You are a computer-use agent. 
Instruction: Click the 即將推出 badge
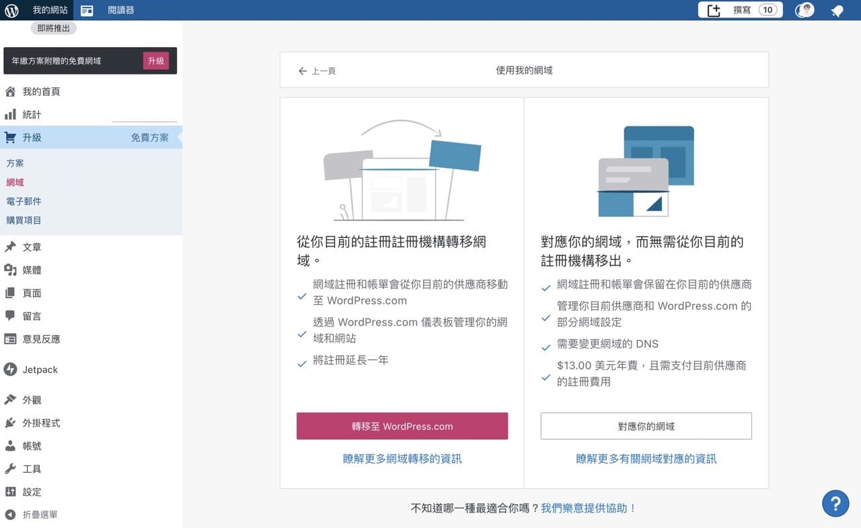pos(54,28)
